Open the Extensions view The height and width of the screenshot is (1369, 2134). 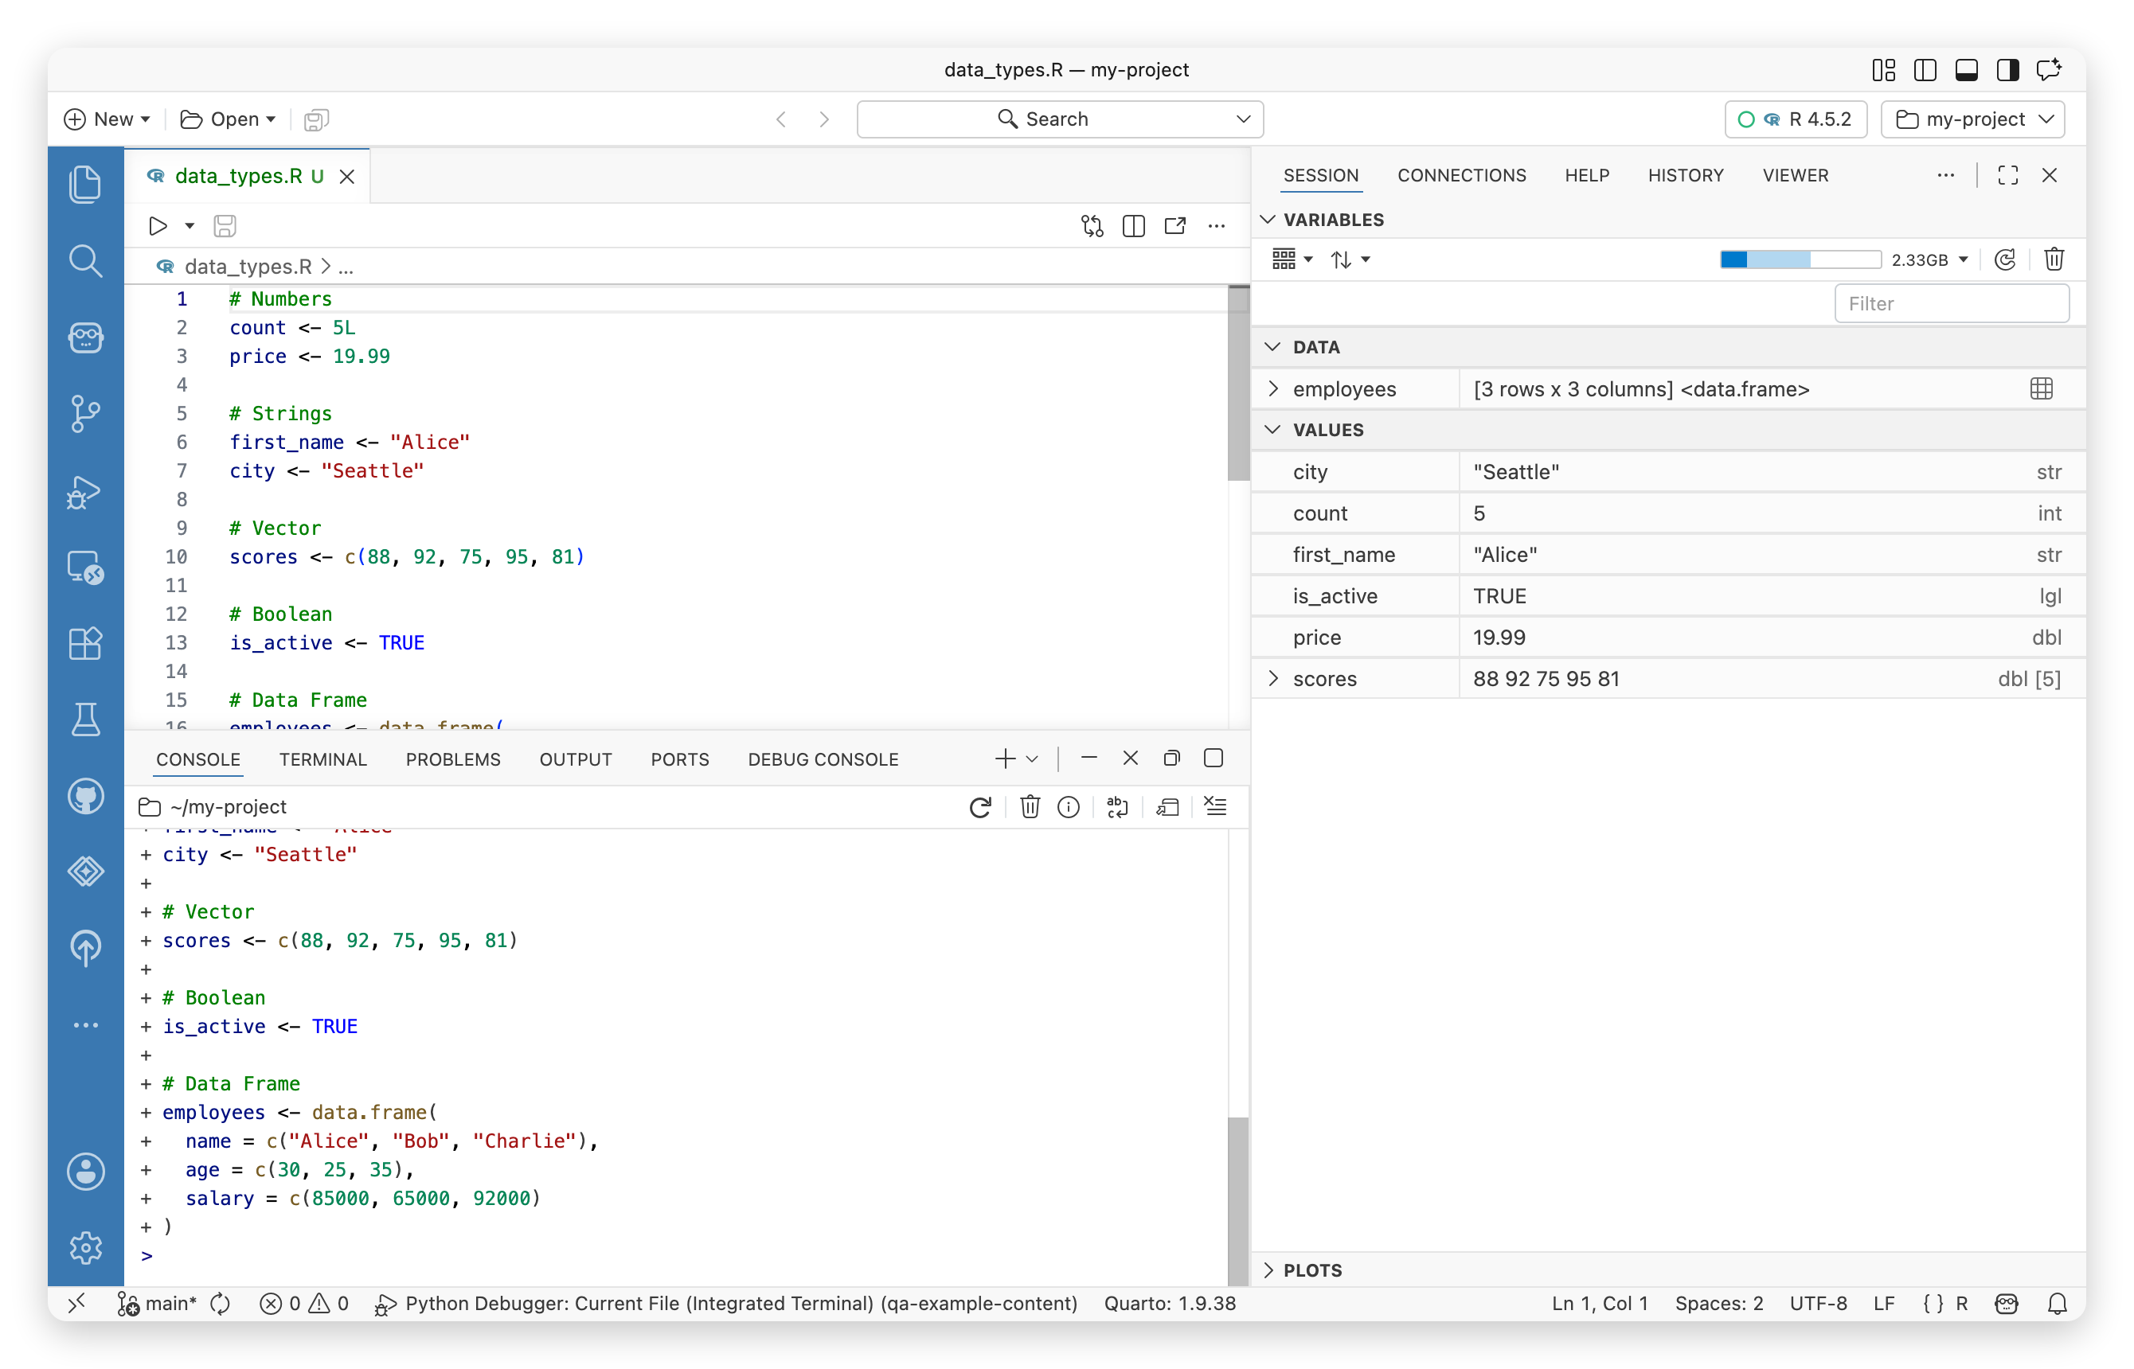click(x=85, y=643)
